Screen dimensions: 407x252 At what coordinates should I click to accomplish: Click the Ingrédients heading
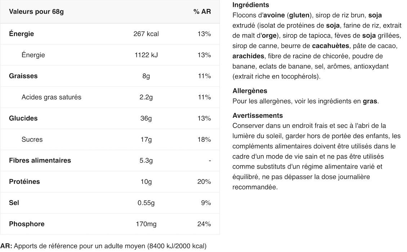pyautogui.click(x=250, y=5)
